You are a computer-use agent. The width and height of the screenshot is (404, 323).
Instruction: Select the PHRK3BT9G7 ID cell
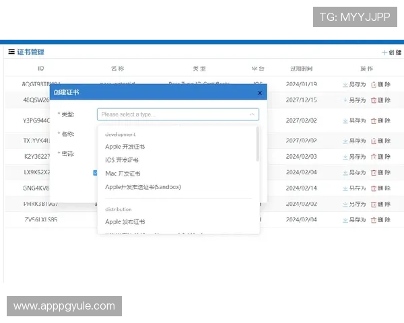(41, 204)
